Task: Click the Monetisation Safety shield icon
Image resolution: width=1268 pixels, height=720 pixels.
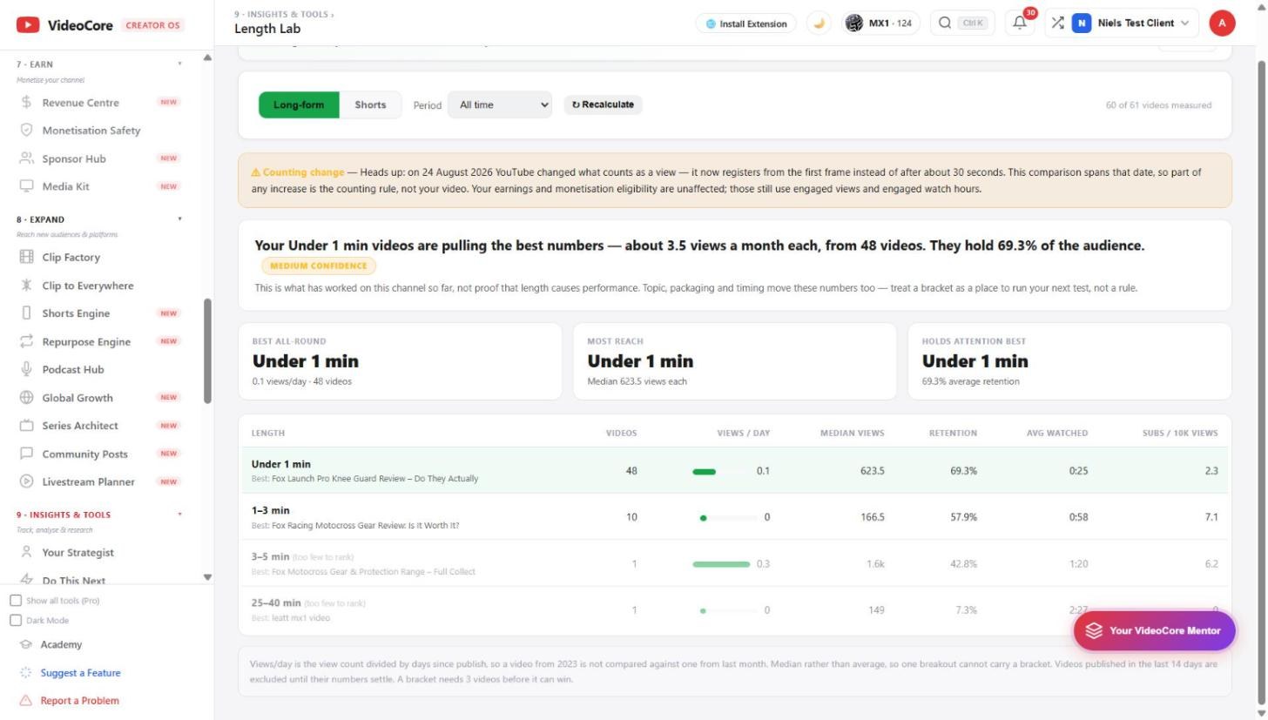Action: click(x=26, y=131)
